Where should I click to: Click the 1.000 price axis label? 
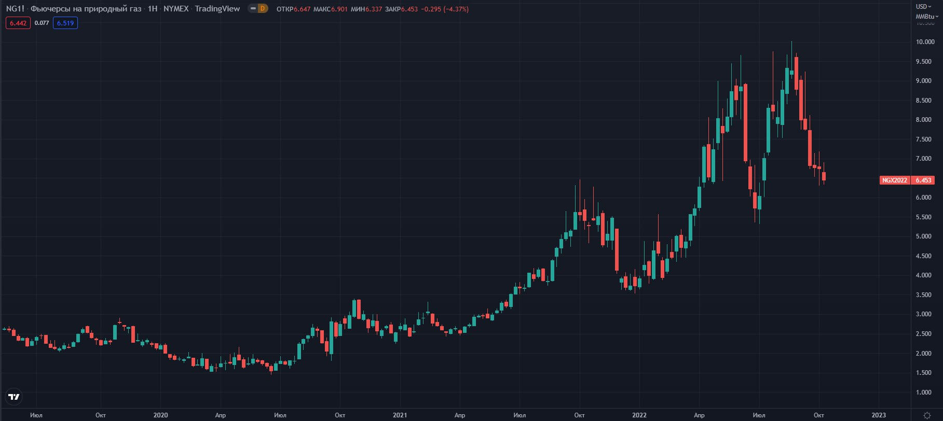tap(923, 392)
